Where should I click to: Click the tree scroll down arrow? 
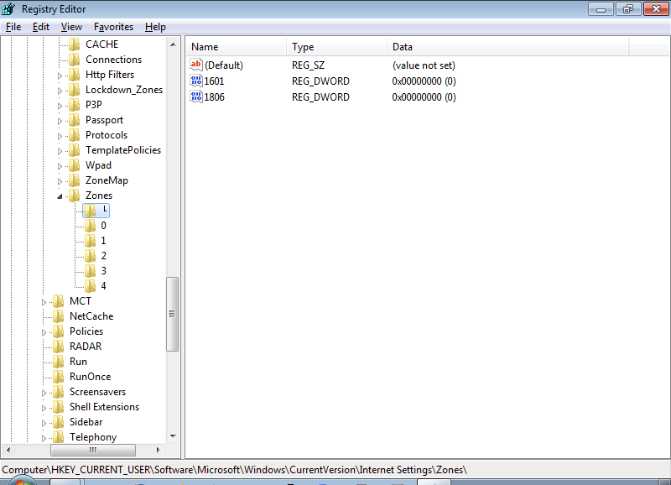click(173, 436)
